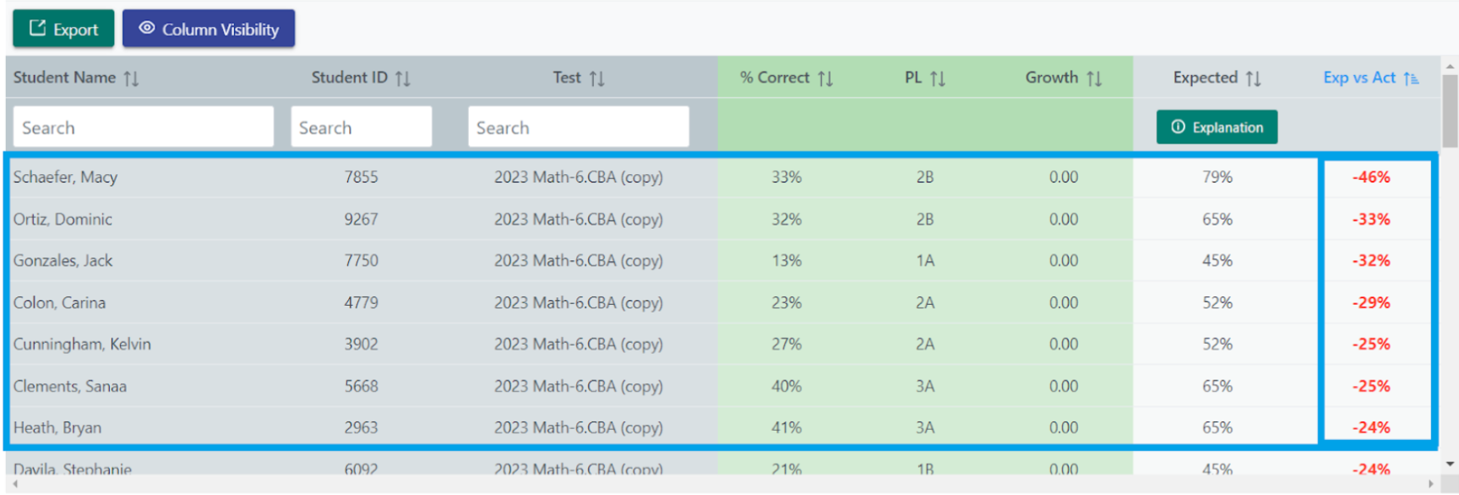Select student name Ortiz, Dominic
Screen dimensions: 1459x495
coord(63,220)
